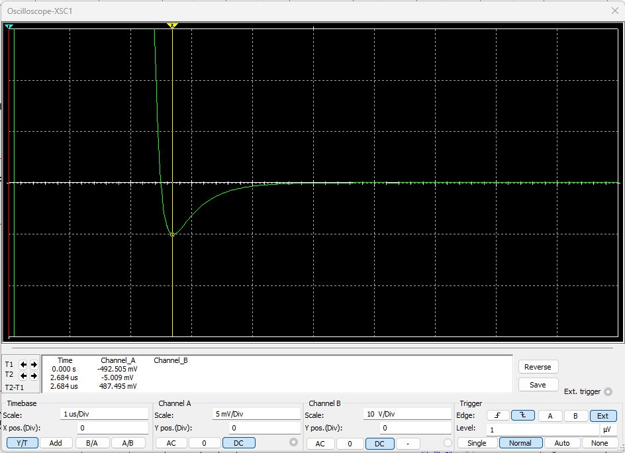Edit Channel A Y pos. field
The height and width of the screenshot is (453, 625).
pyautogui.click(x=265, y=428)
